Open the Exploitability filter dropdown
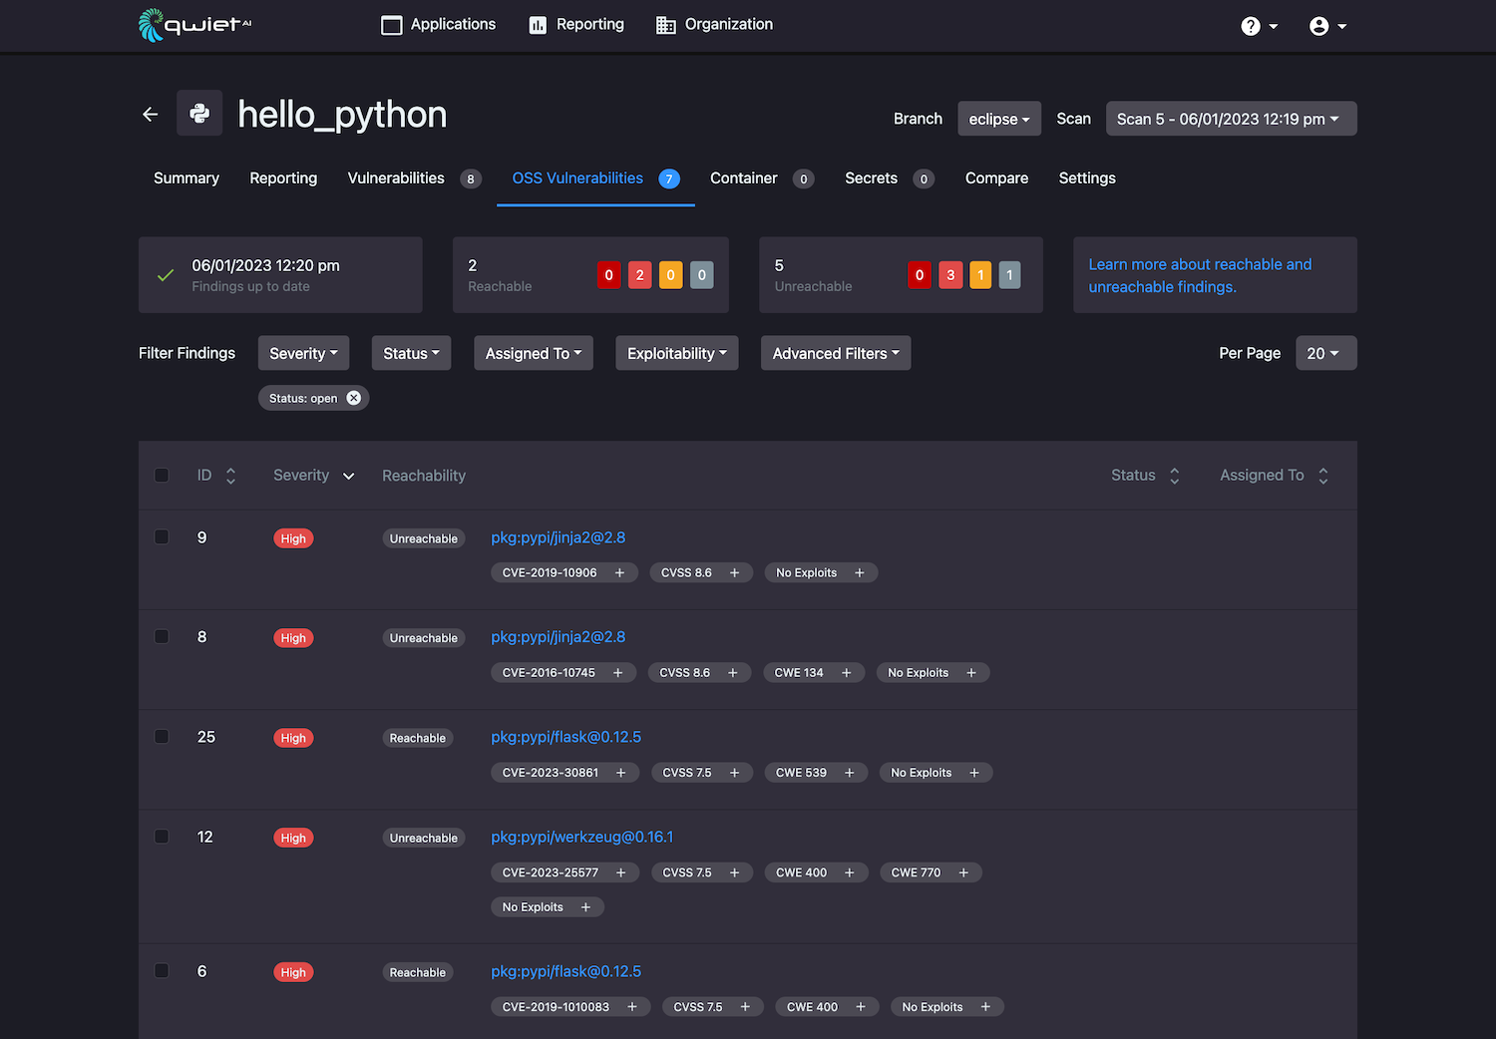 [677, 353]
